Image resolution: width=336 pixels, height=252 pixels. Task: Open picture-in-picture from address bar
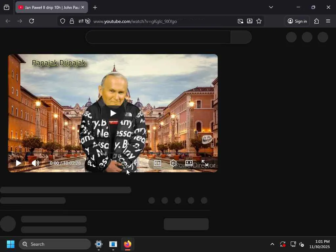tap(241, 21)
